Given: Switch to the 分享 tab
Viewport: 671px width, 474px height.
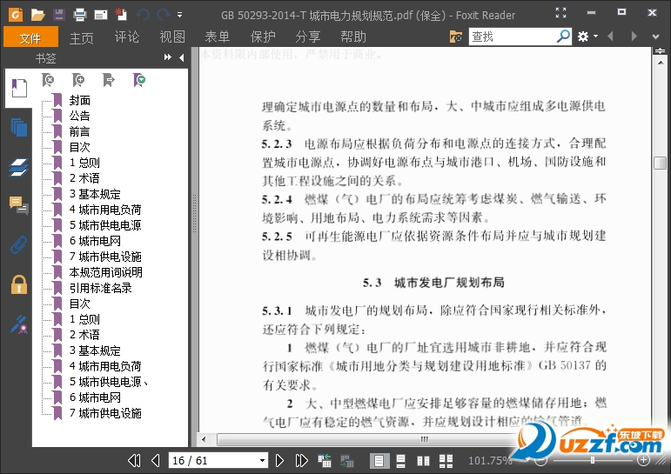Looking at the screenshot, I should click(308, 37).
